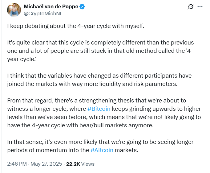Click the paragraph beginning 'It's quite clear'
Viewport: 210px width, 173px height.
click(100, 51)
